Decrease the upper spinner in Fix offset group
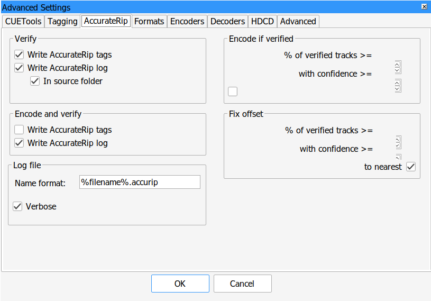This screenshot has width=431, height=301. [398, 145]
